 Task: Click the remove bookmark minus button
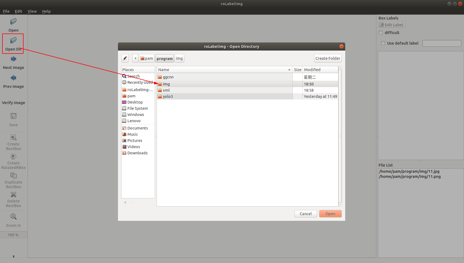[133, 202]
